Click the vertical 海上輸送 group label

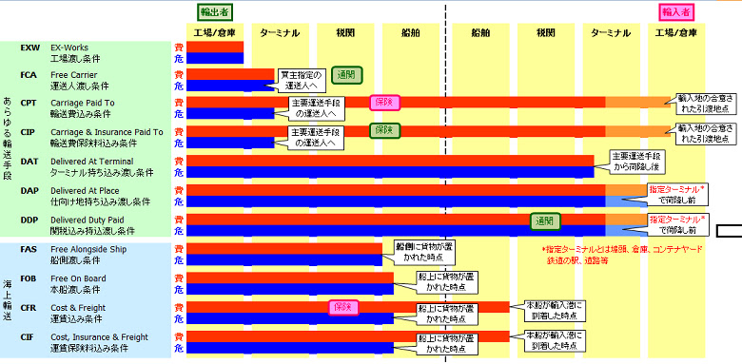tap(7, 300)
